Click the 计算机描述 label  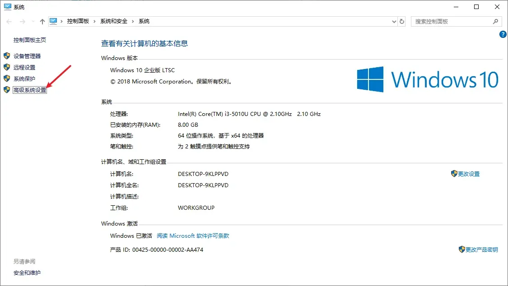[125, 197]
